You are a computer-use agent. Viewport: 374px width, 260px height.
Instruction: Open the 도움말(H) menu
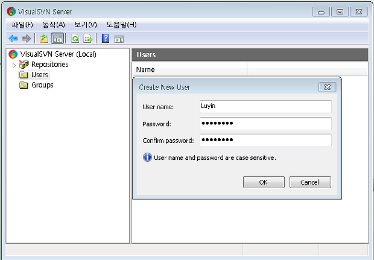[121, 25]
